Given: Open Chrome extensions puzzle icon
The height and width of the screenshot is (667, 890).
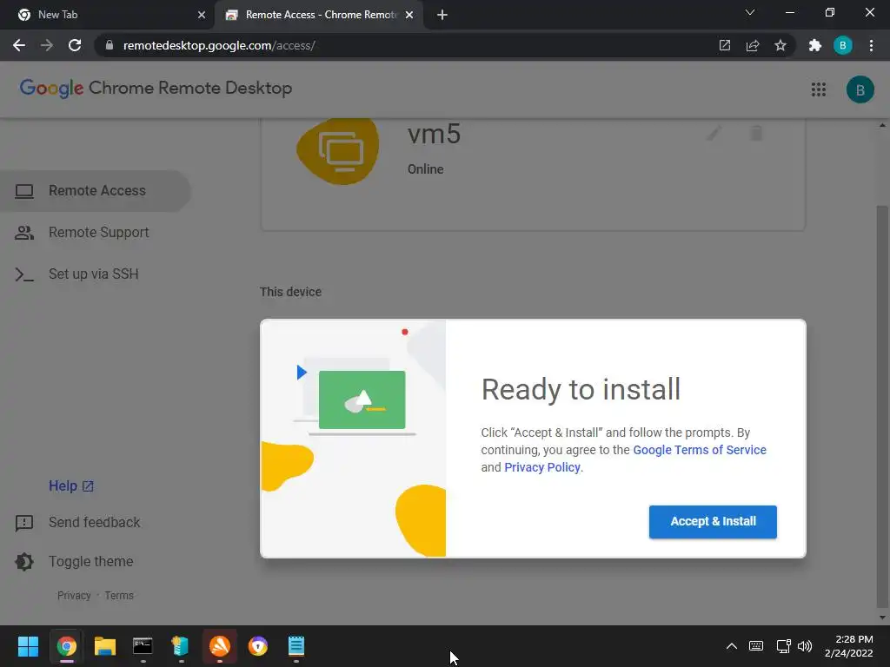Looking at the screenshot, I should pyautogui.click(x=815, y=45).
